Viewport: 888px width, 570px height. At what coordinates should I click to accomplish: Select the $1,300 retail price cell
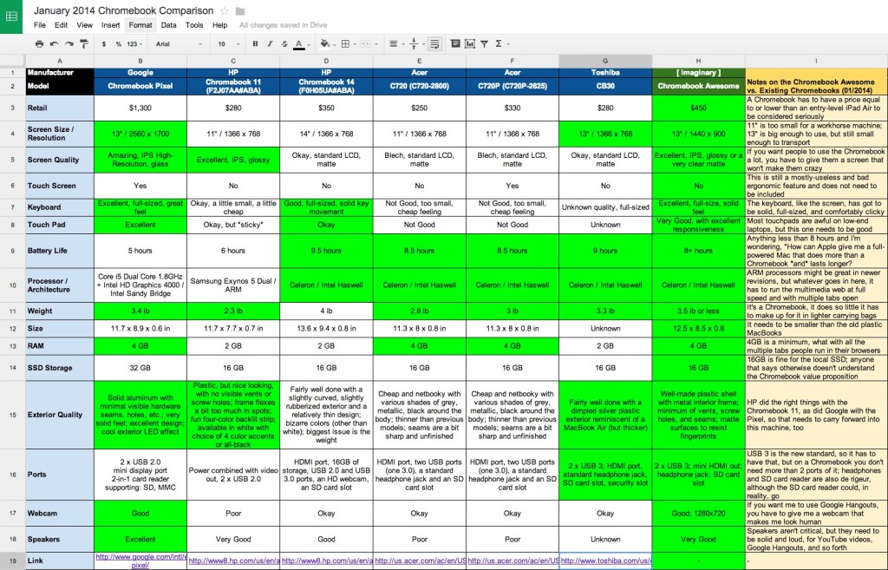tap(140, 107)
